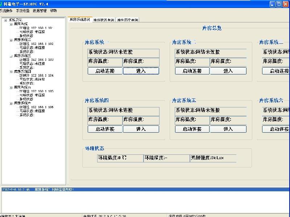Switch to the 库房系统总览 tab

[x=80, y=20]
